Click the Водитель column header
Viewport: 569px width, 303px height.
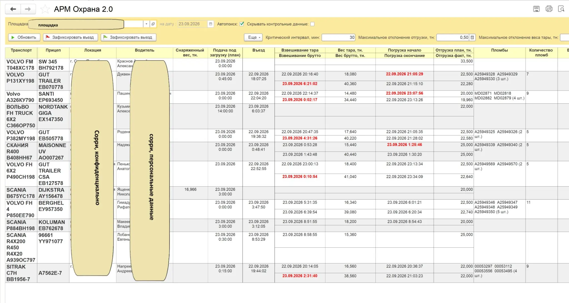point(144,53)
